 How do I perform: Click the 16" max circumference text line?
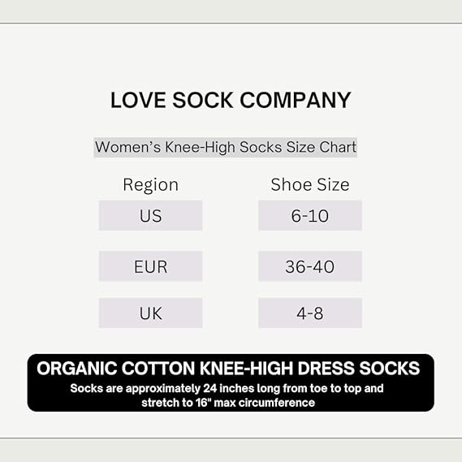click(228, 403)
